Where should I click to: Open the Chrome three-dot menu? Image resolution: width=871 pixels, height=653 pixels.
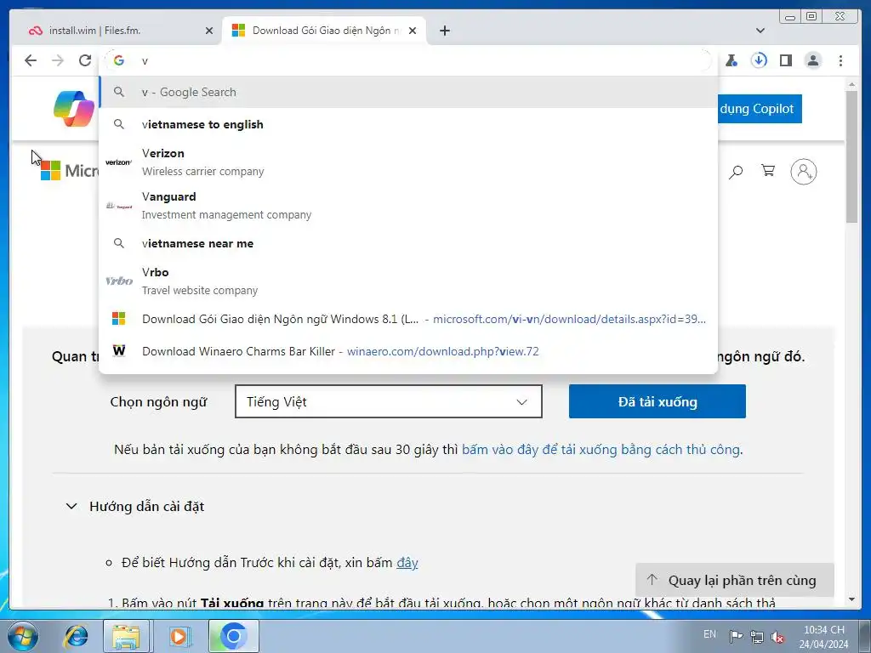[840, 60]
